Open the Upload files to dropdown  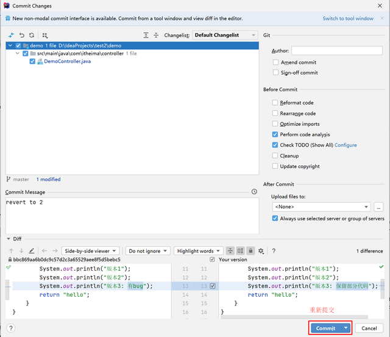pos(321,207)
